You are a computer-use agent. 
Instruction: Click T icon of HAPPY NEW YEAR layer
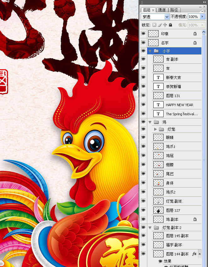point(158,105)
